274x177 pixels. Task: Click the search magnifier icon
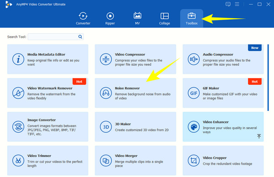coord(80,36)
